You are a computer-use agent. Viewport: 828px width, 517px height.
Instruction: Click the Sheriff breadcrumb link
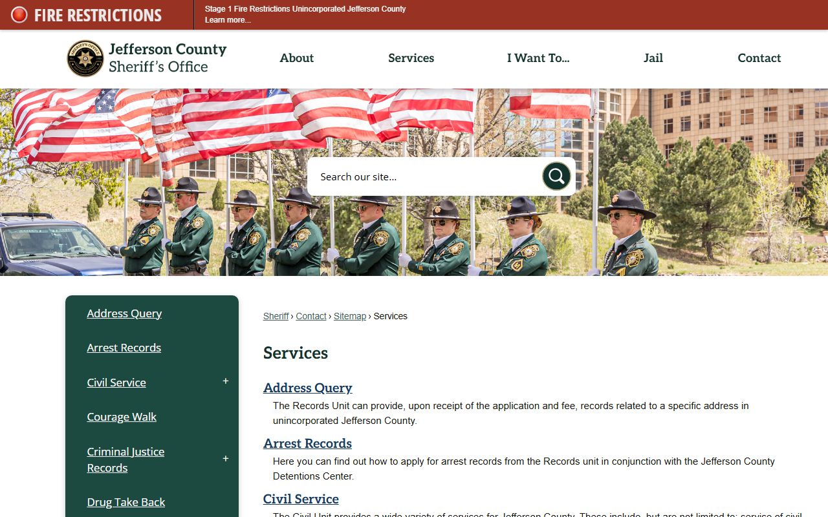tap(276, 316)
